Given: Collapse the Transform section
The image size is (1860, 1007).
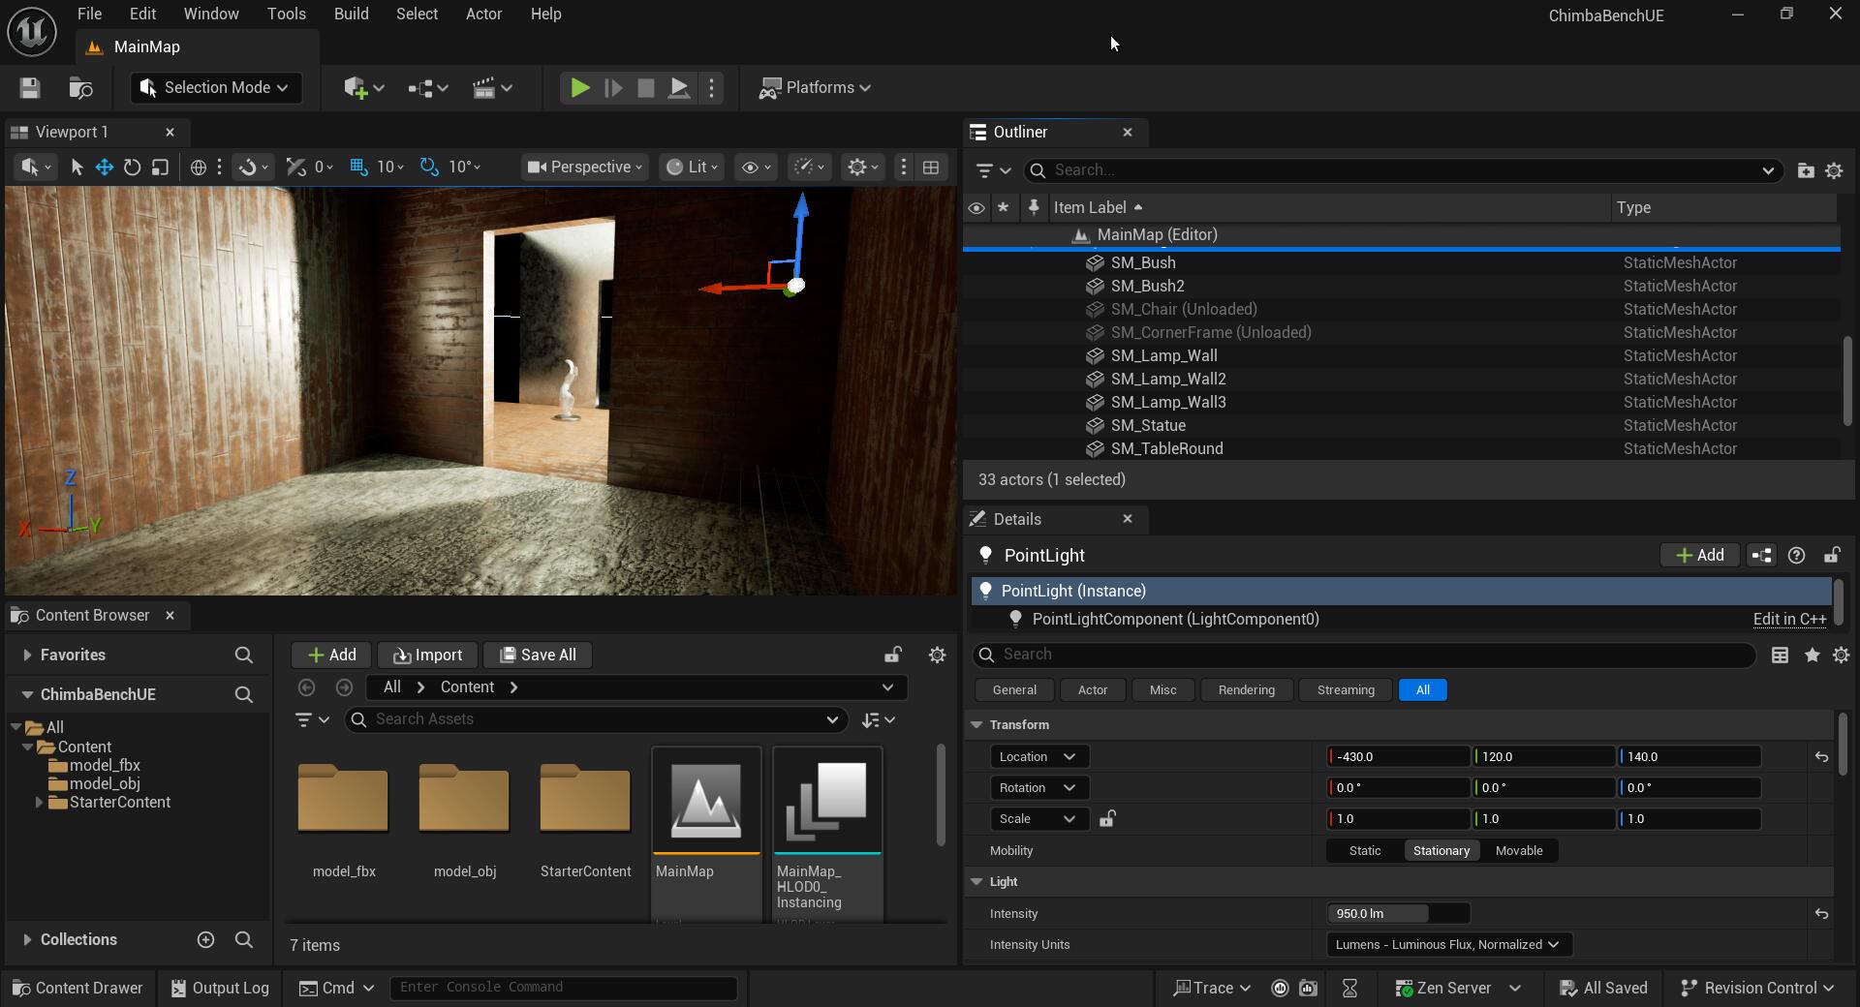Looking at the screenshot, I should point(976,725).
